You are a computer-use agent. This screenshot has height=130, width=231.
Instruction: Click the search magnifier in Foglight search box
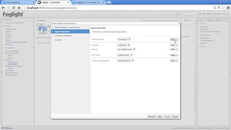tap(199, 14)
